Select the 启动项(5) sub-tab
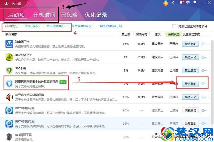Image resolution: width=214 pixels, height=142 pixels. point(11,26)
